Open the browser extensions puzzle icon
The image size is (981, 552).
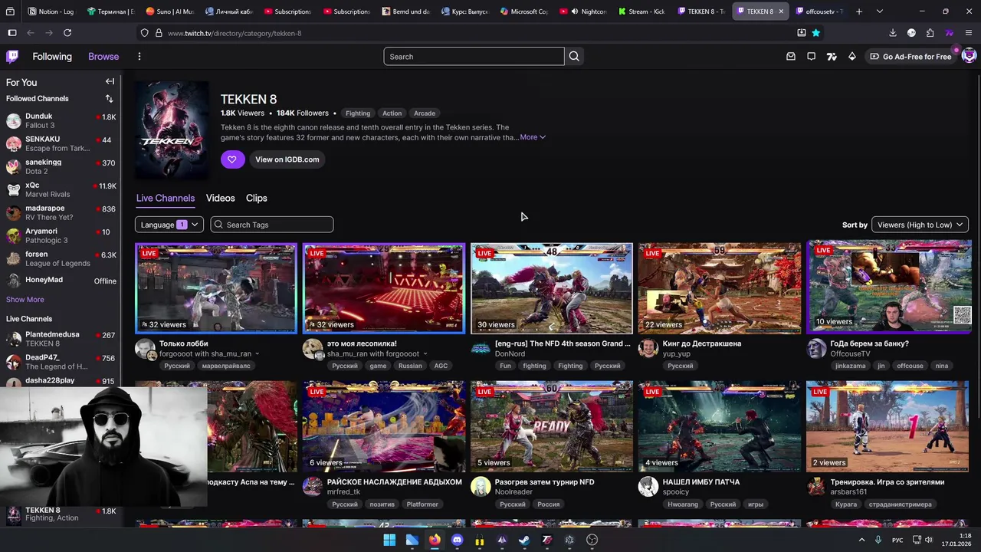point(930,33)
